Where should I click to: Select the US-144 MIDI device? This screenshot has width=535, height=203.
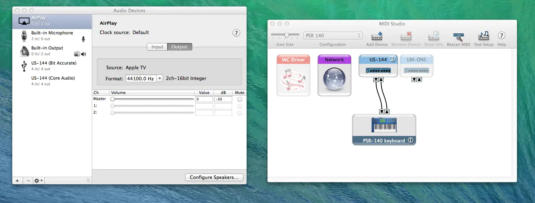point(378,66)
